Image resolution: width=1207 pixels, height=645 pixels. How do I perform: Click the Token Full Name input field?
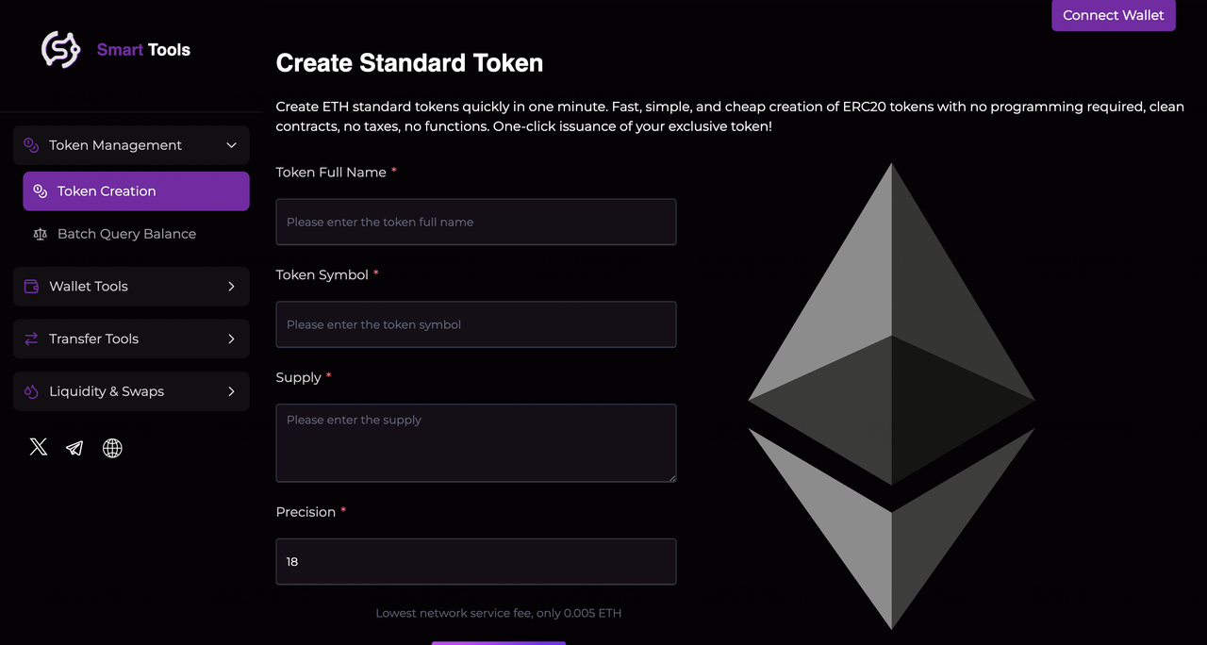tap(475, 222)
